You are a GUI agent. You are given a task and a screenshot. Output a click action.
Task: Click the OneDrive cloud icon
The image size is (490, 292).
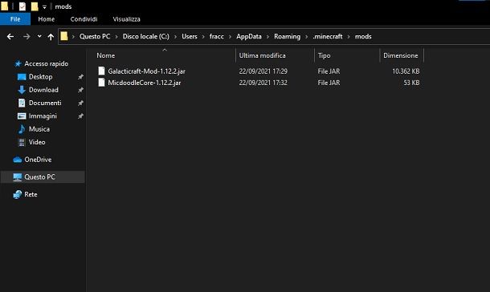click(18, 160)
